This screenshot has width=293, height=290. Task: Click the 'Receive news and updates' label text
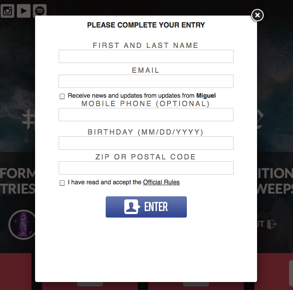coord(142,95)
